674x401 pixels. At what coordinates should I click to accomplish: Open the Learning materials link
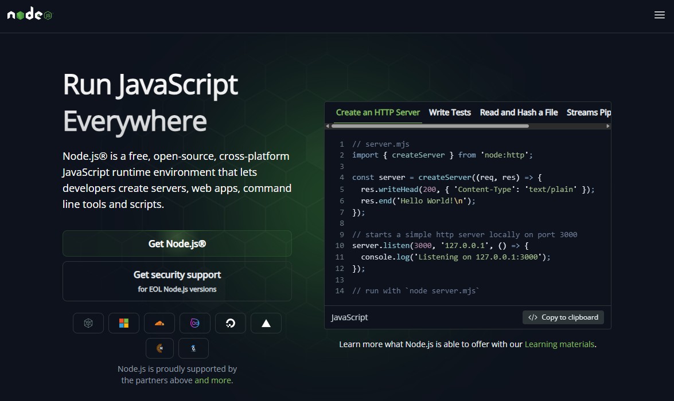pyautogui.click(x=559, y=344)
